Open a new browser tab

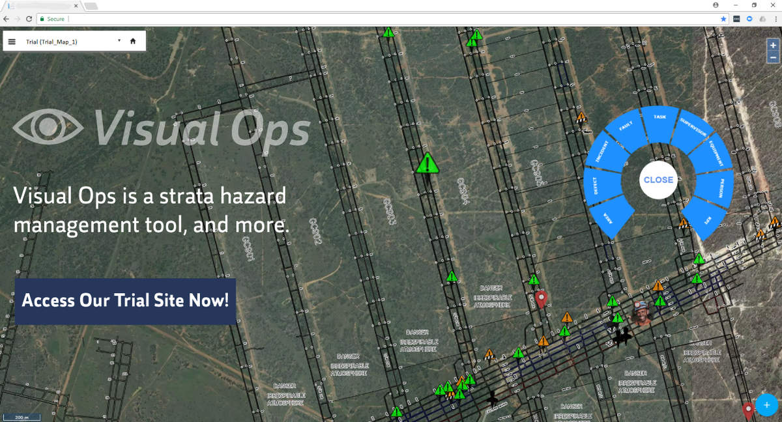pyautogui.click(x=91, y=6)
